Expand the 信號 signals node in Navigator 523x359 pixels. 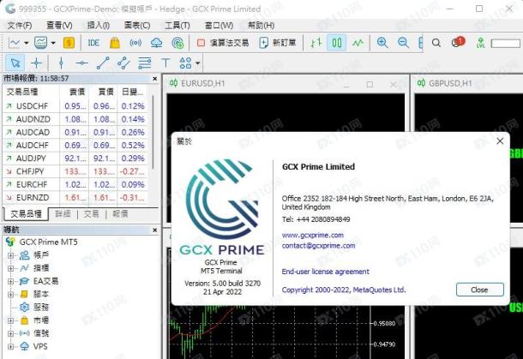pos(10,333)
